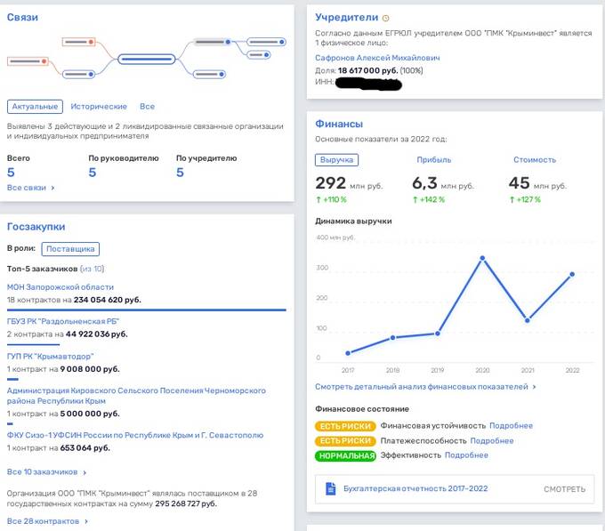Click the 2022 data point on revenue chart
Image resolution: width=605 pixels, height=531 pixels.
tap(572, 274)
